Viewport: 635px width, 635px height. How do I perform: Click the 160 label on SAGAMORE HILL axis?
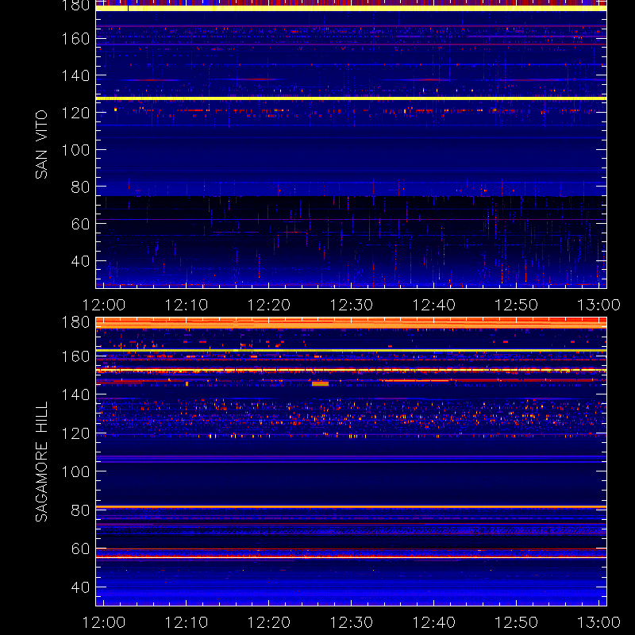tap(75, 356)
